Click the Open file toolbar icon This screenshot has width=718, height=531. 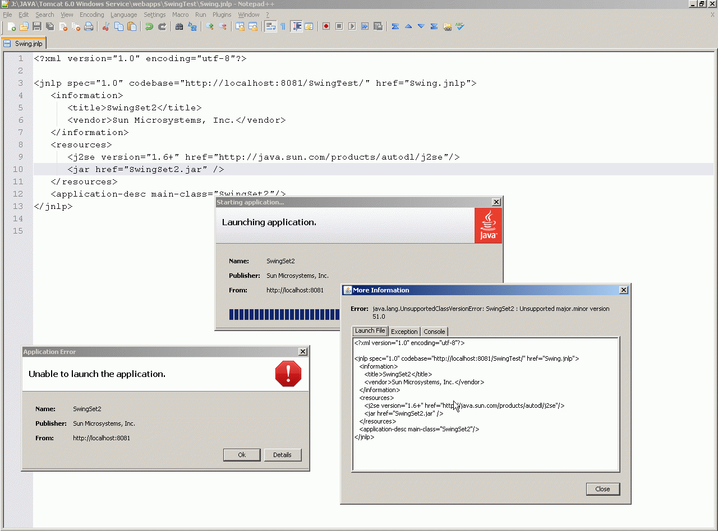(x=24, y=26)
